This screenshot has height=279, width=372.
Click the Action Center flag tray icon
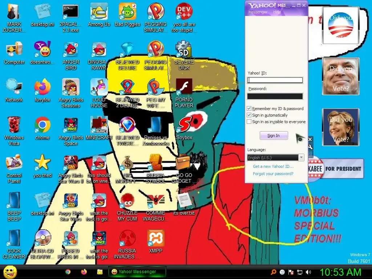tap(291, 272)
